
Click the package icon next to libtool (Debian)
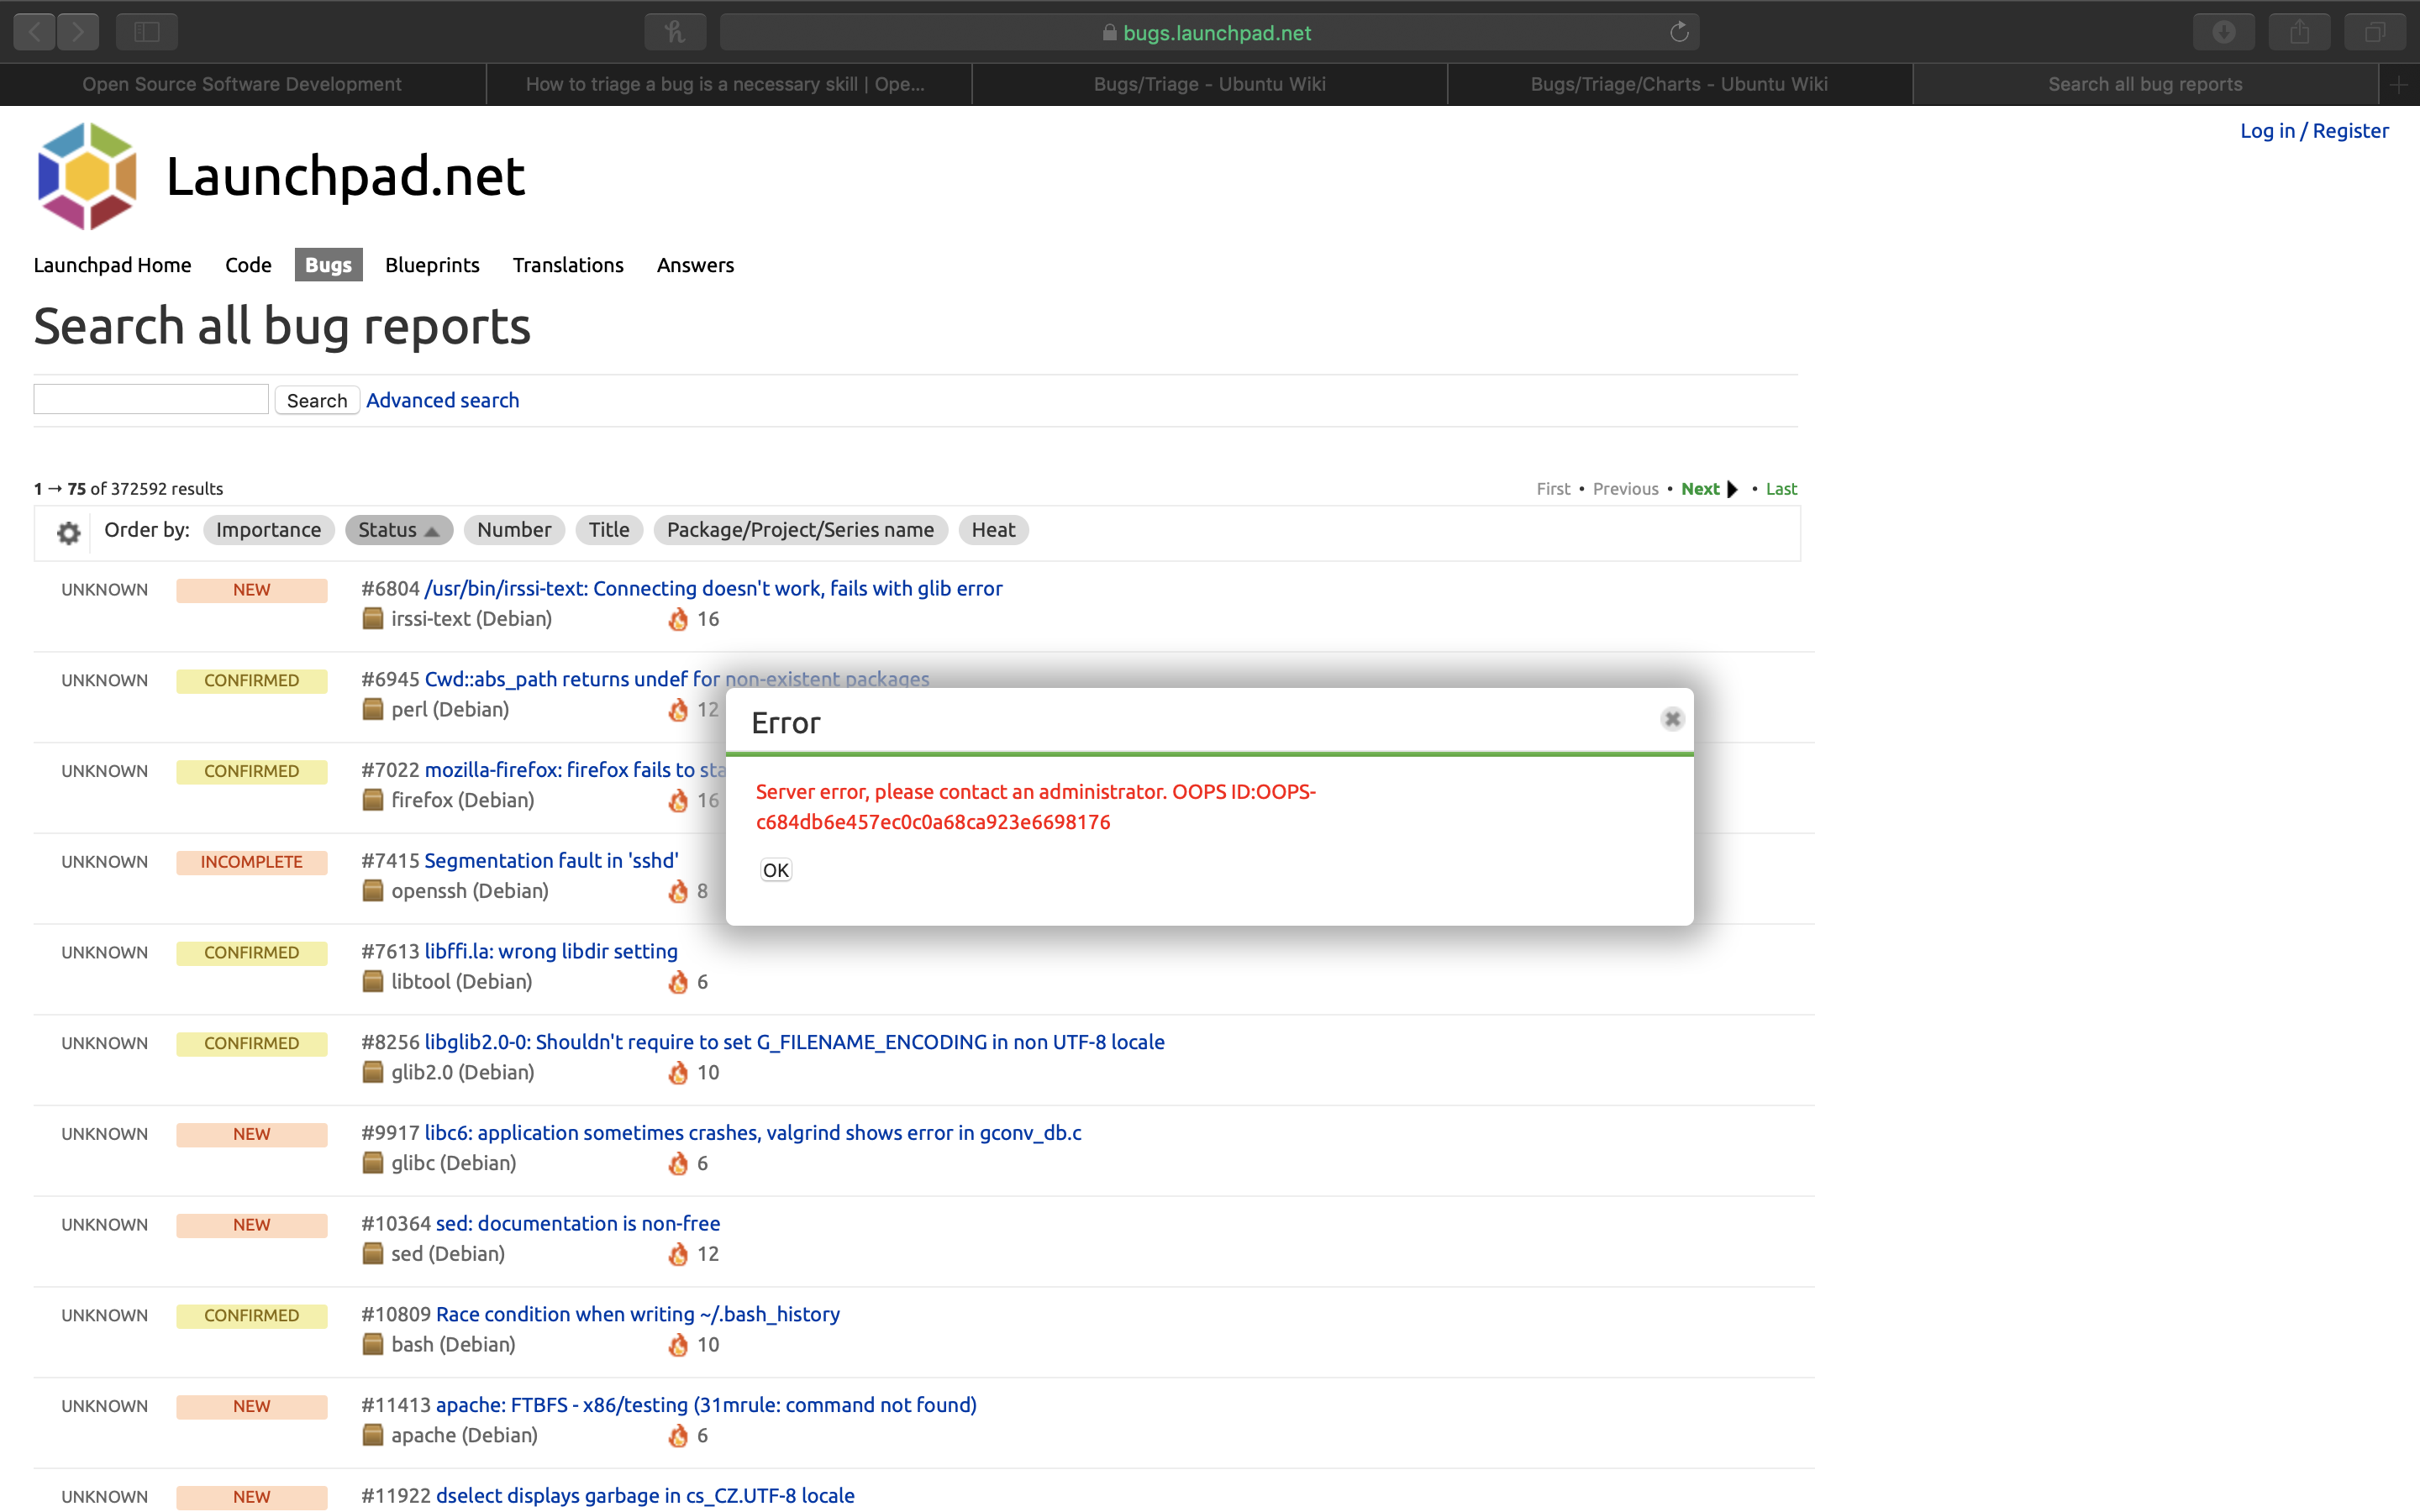[x=373, y=982]
